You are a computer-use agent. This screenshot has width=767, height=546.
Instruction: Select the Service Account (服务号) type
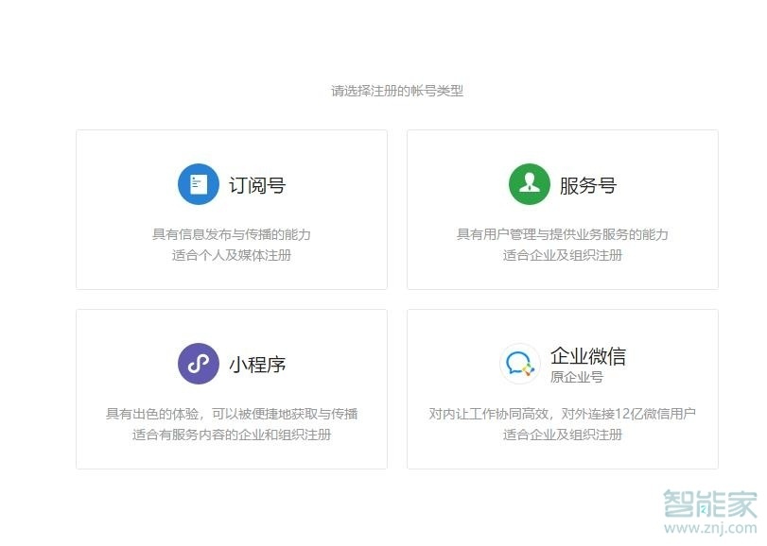click(x=562, y=208)
